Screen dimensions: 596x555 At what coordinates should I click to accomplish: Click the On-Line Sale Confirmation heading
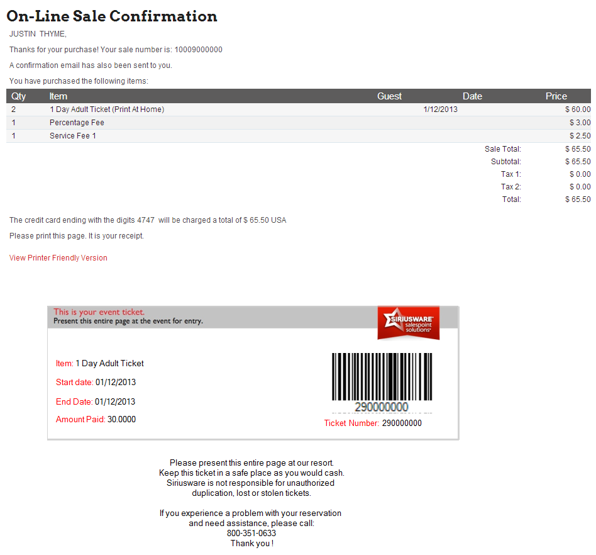(112, 16)
